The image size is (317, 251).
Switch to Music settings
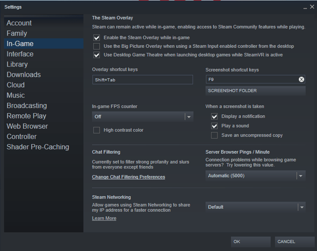click(44, 95)
